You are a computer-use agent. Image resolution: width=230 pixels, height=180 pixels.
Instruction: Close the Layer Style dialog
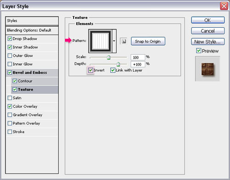[224, 6]
